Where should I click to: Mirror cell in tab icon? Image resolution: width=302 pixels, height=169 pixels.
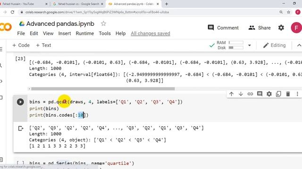[x=278, y=94]
